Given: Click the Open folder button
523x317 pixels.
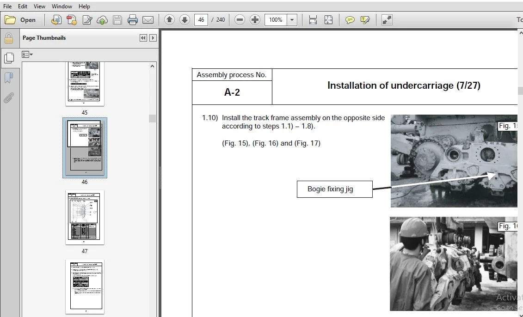Looking at the screenshot, I should coord(20,20).
